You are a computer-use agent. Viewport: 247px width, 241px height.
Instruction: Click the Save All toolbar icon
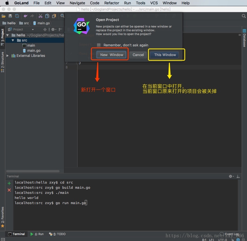pos(10,16)
